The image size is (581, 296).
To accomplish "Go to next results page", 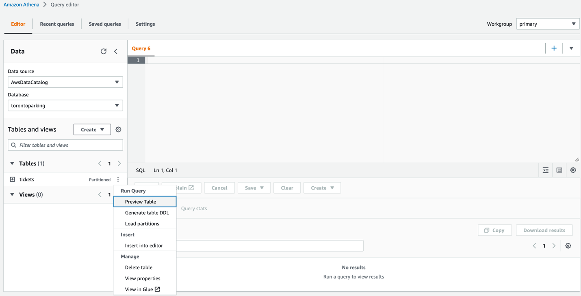I will click(554, 246).
